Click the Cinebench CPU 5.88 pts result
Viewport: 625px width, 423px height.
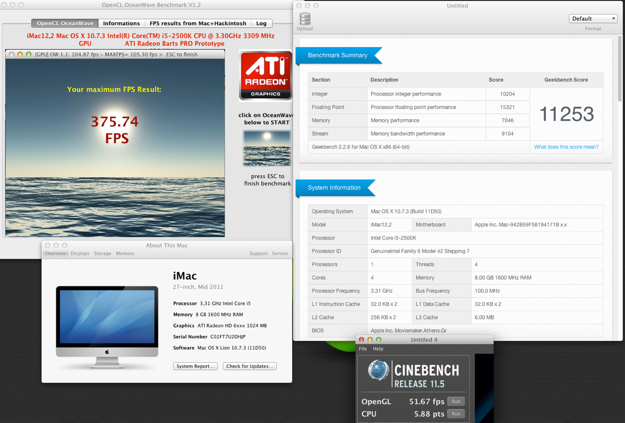coord(429,414)
